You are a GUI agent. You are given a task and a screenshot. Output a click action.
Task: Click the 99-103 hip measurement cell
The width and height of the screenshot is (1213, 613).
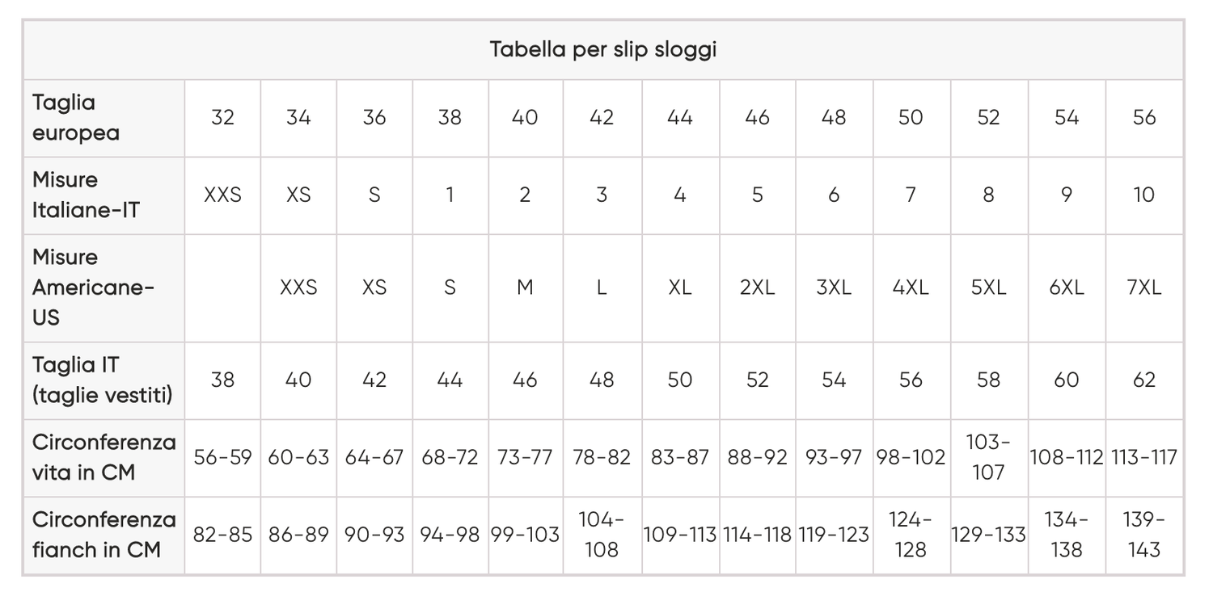click(525, 535)
